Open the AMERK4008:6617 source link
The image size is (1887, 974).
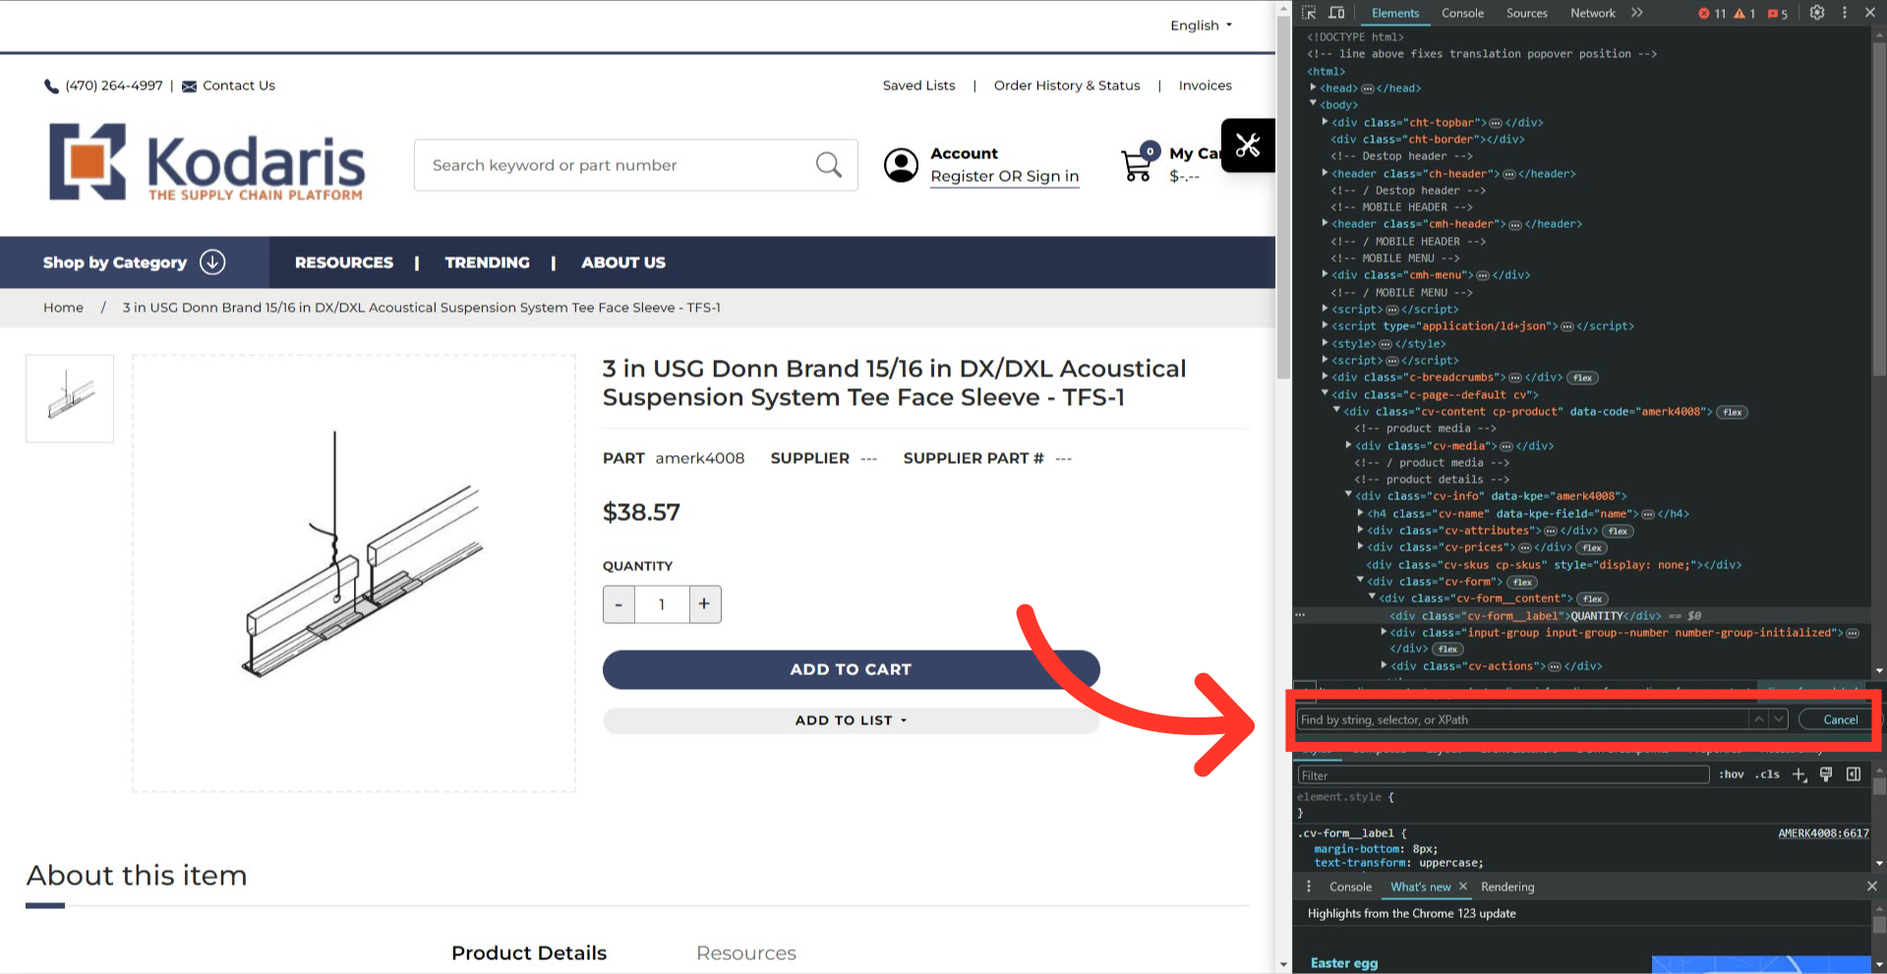[x=1823, y=832]
